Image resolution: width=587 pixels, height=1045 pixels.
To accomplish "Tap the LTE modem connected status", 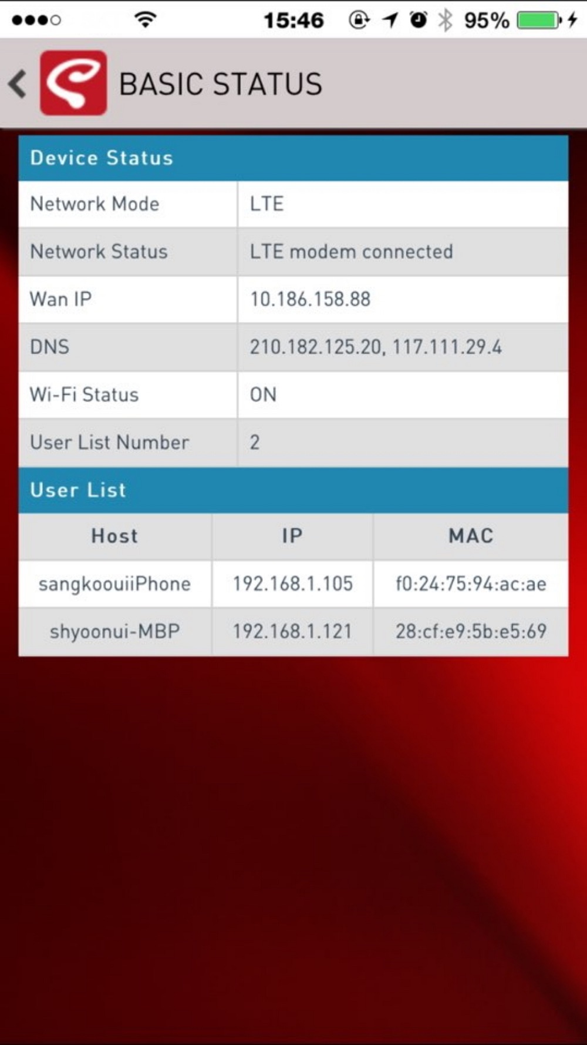I will (x=351, y=252).
